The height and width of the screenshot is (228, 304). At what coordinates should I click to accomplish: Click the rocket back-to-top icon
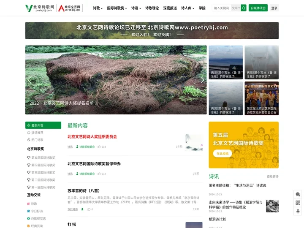(298, 211)
